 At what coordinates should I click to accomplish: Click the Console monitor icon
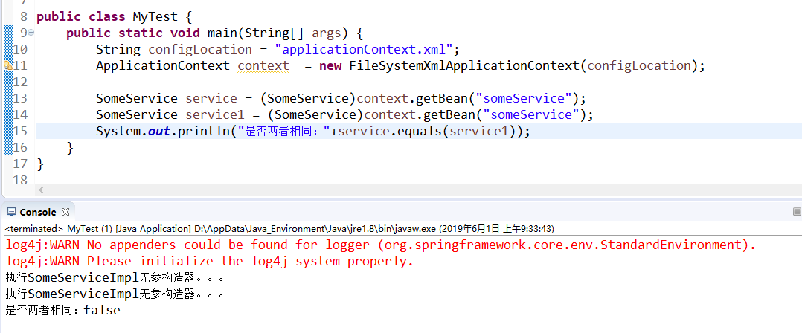coord(11,212)
